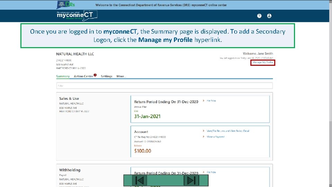
Task: Click the myconneCT logo
Action: [77, 16]
